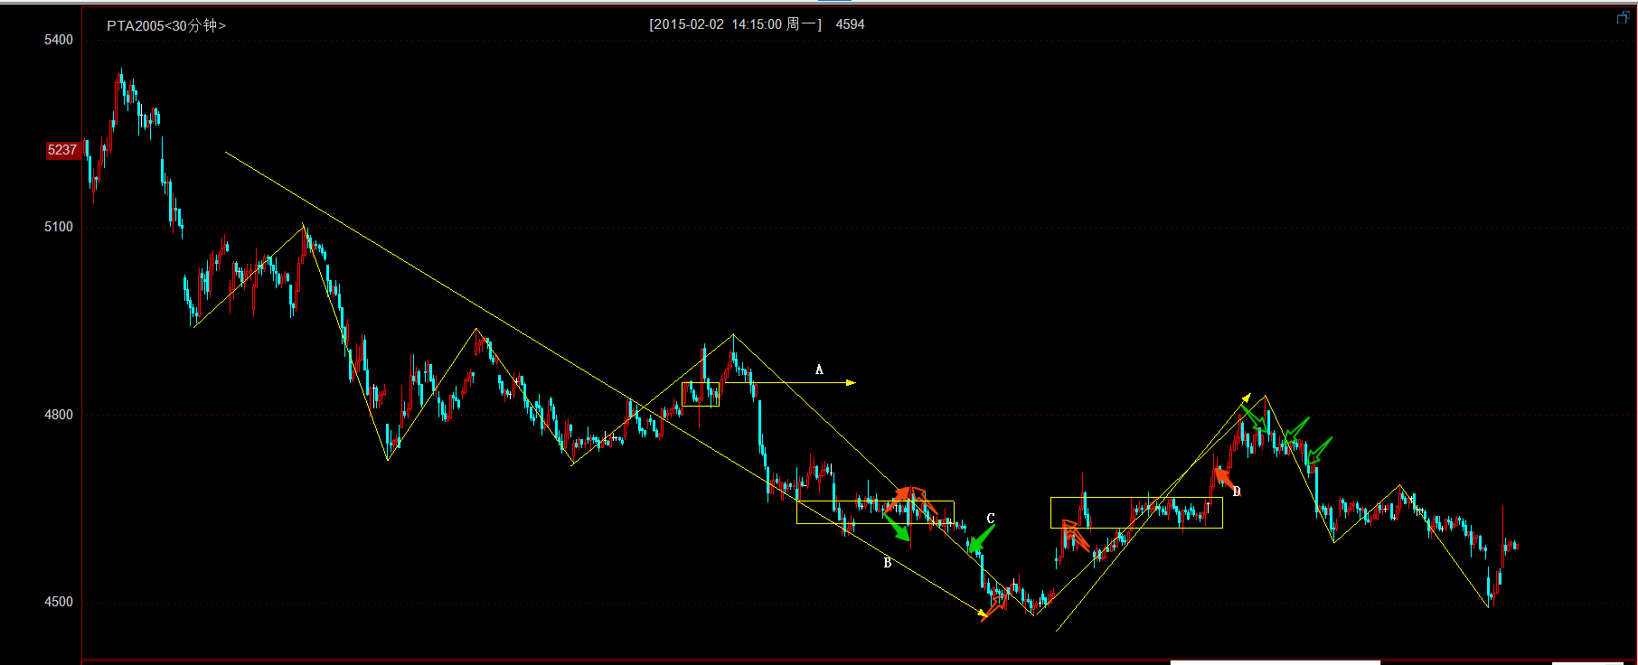Image resolution: width=1638 pixels, height=665 pixels.
Task: Click the red 5237 price marker
Action: tap(62, 150)
